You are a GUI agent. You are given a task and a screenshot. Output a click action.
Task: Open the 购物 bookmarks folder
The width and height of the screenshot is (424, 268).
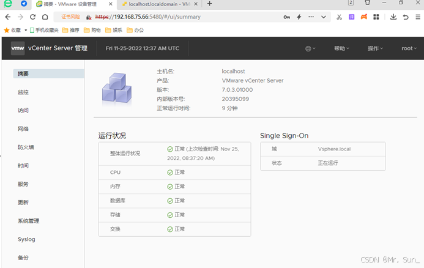92,31
